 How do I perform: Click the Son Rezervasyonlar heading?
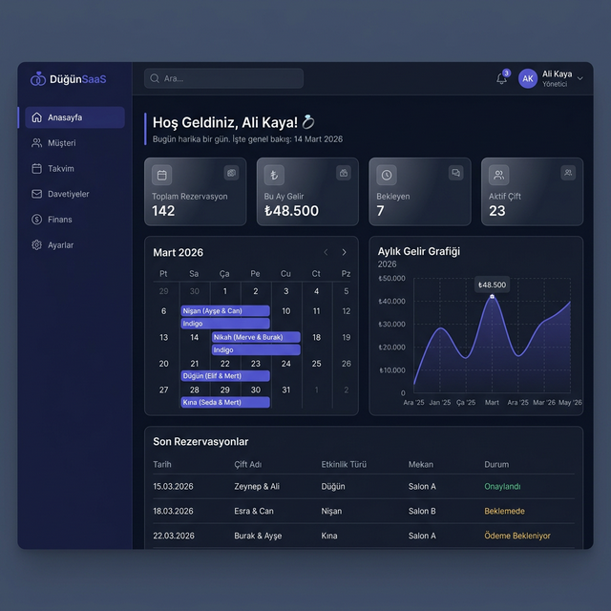(200, 441)
